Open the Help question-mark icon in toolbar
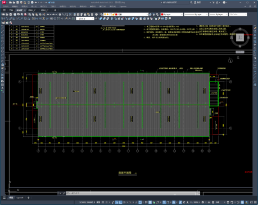 (x=96, y=15)
